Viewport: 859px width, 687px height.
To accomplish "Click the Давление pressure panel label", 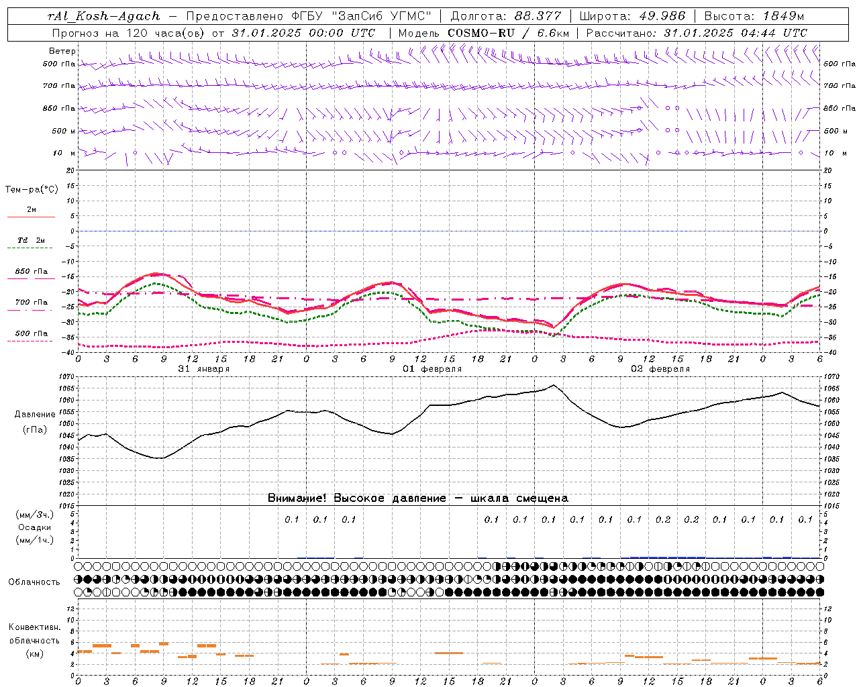I will [x=35, y=414].
